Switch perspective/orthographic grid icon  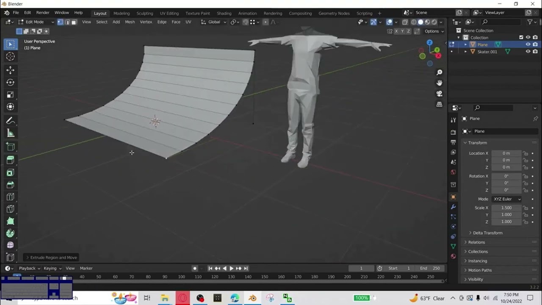(x=439, y=104)
